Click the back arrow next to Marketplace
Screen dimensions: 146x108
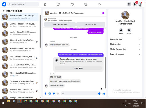(4, 11)
